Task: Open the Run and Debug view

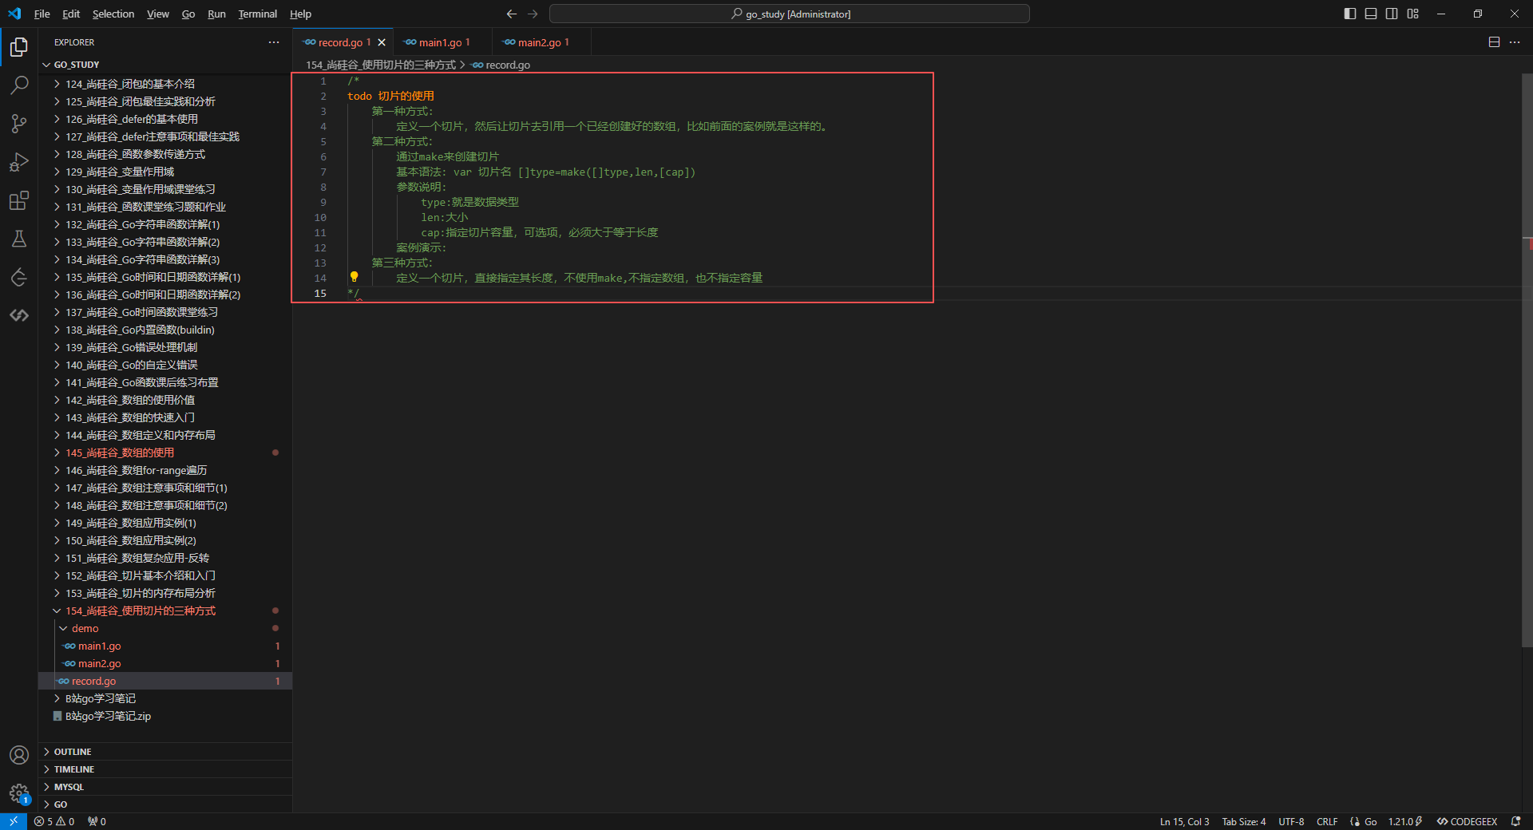Action: tap(19, 162)
